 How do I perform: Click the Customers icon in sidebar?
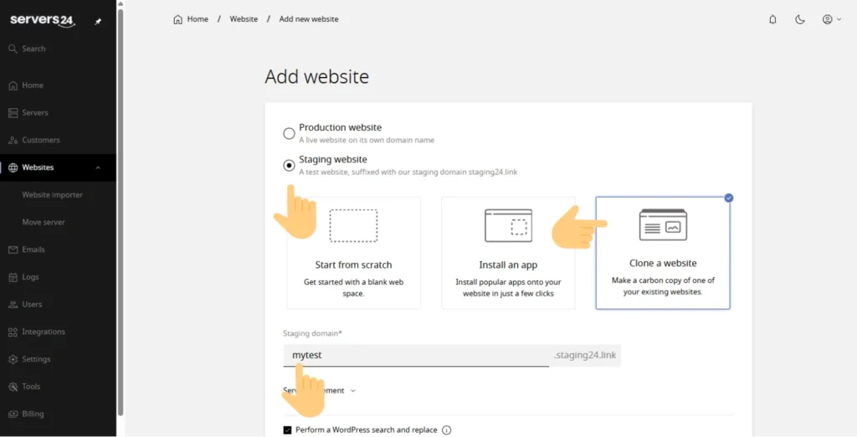[x=13, y=140]
